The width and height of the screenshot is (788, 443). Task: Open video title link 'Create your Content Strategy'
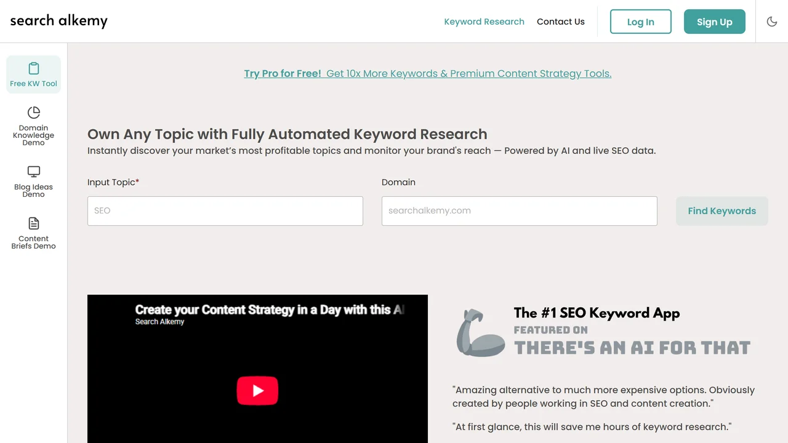[270, 309]
